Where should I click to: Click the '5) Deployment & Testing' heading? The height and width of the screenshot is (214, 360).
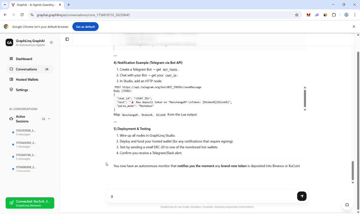pyautogui.click(x=132, y=129)
